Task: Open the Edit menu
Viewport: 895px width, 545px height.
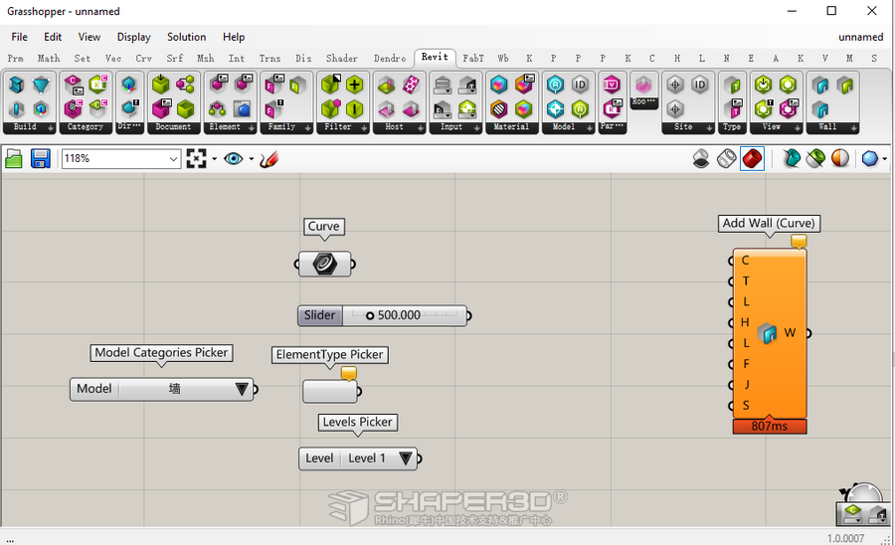Action: click(53, 37)
